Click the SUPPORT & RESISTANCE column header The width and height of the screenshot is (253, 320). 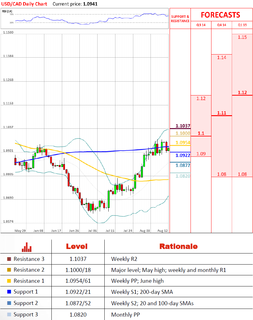tap(180, 19)
